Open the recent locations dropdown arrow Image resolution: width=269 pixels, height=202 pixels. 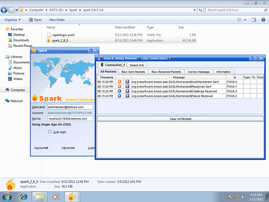pos(17,10)
